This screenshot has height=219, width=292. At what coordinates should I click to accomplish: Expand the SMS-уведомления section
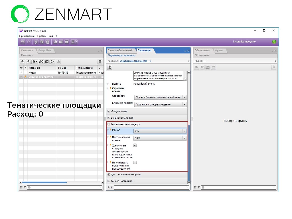point(109,118)
